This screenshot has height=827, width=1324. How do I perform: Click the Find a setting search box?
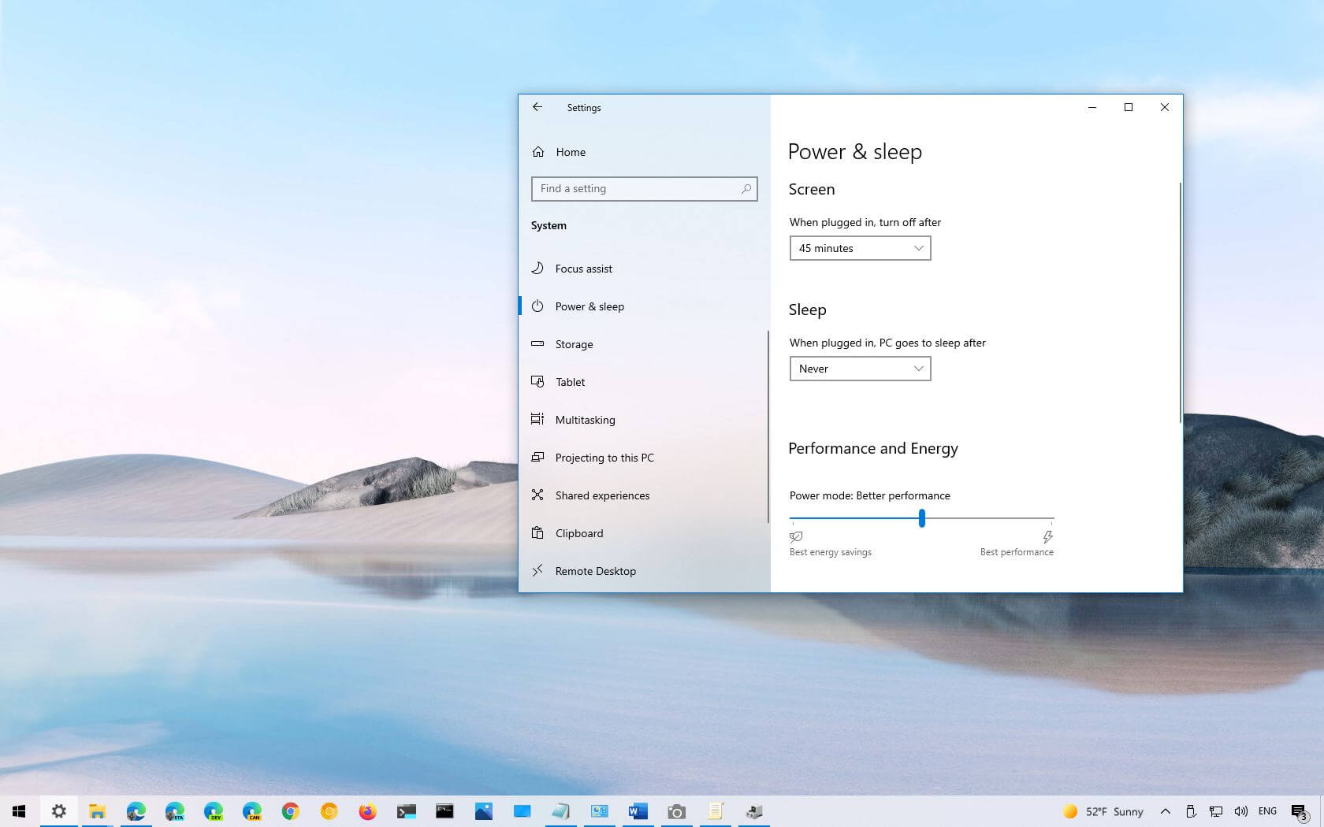coord(644,188)
